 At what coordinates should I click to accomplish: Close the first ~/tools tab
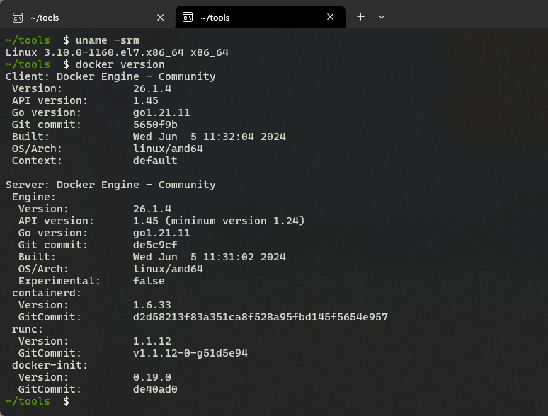(161, 17)
